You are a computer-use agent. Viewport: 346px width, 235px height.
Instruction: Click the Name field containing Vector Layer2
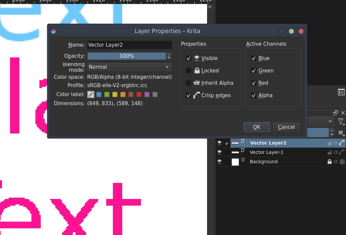click(130, 45)
